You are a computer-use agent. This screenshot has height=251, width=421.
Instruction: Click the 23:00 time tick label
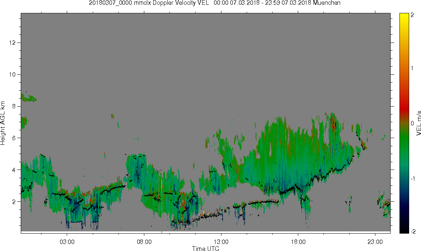coord(375,242)
